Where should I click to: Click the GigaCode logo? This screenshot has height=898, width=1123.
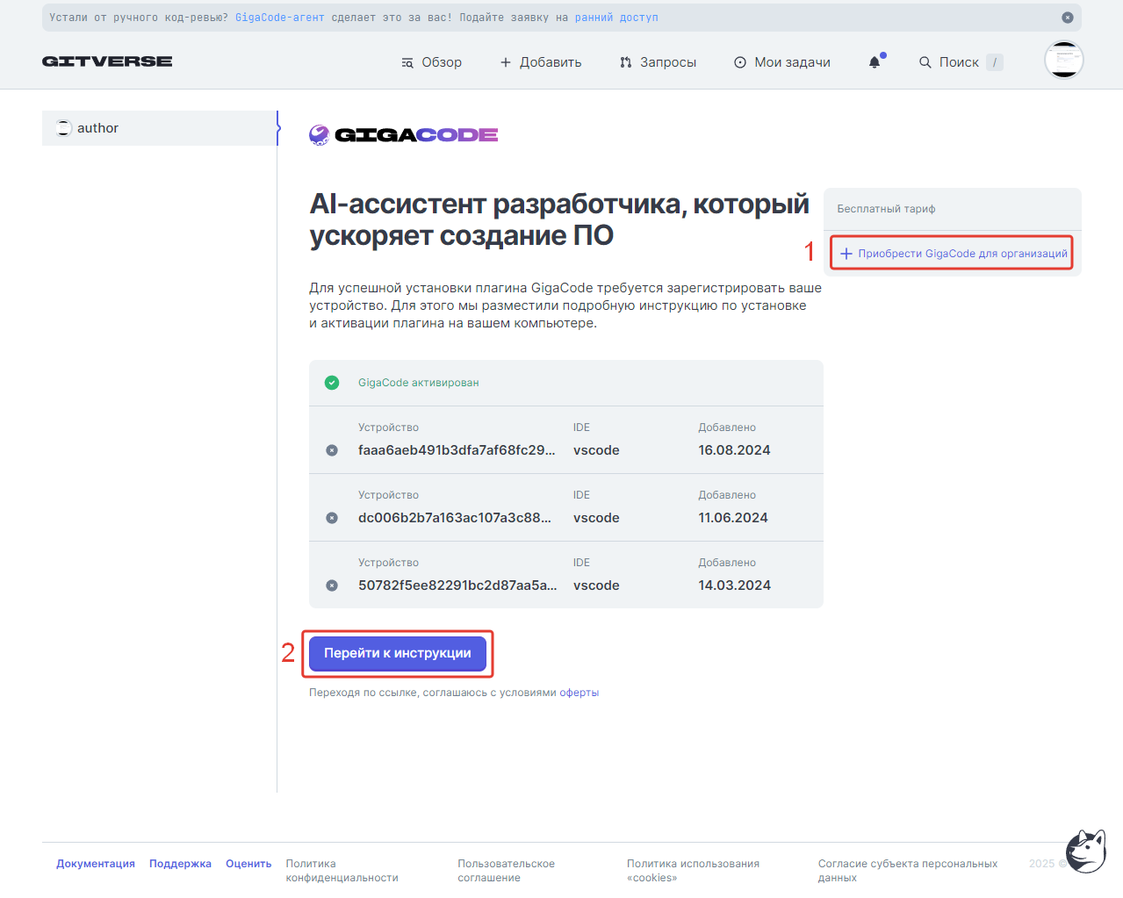pos(404,134)
